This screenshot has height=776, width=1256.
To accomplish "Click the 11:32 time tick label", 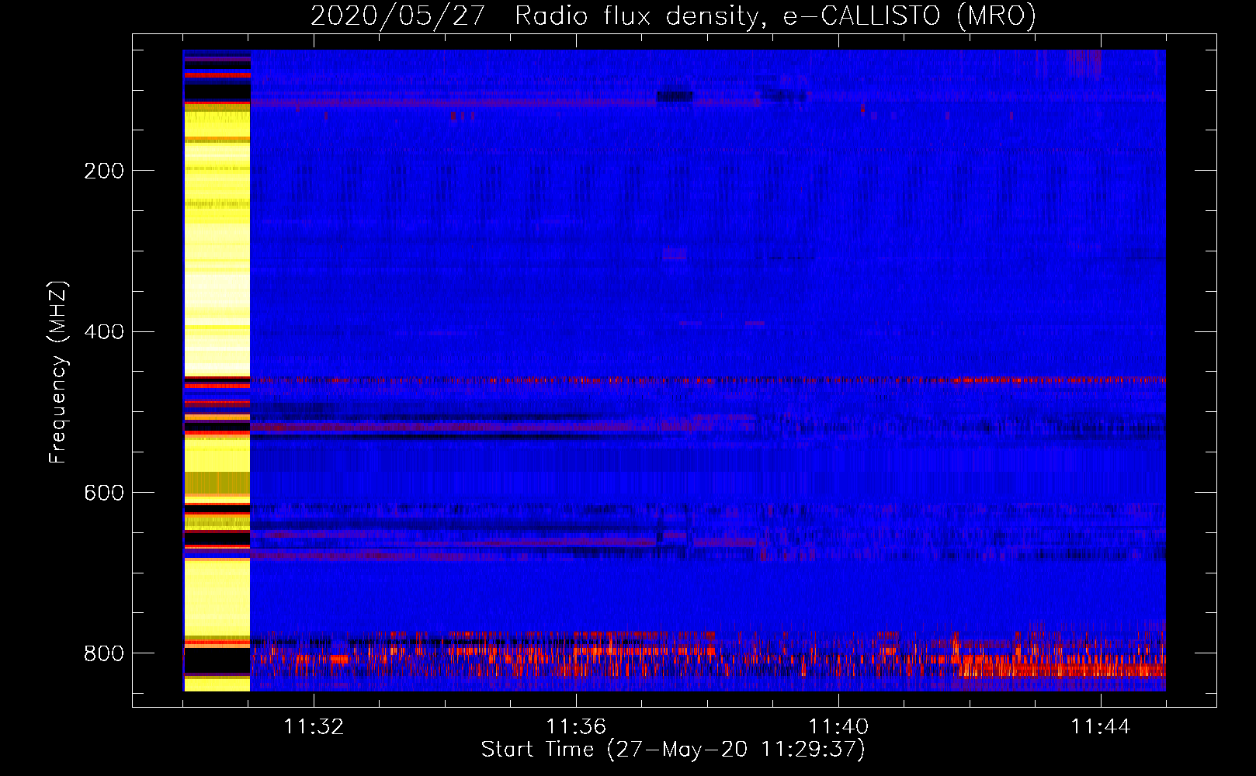I will (x=314, y=727).
